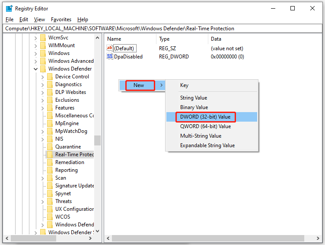Select Binary Value from the submenu

212,107
